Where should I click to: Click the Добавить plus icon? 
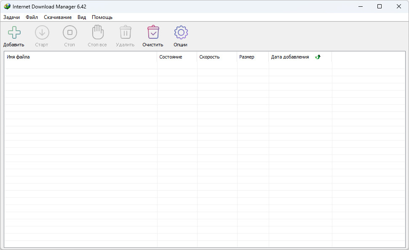(x=14, y=32)
